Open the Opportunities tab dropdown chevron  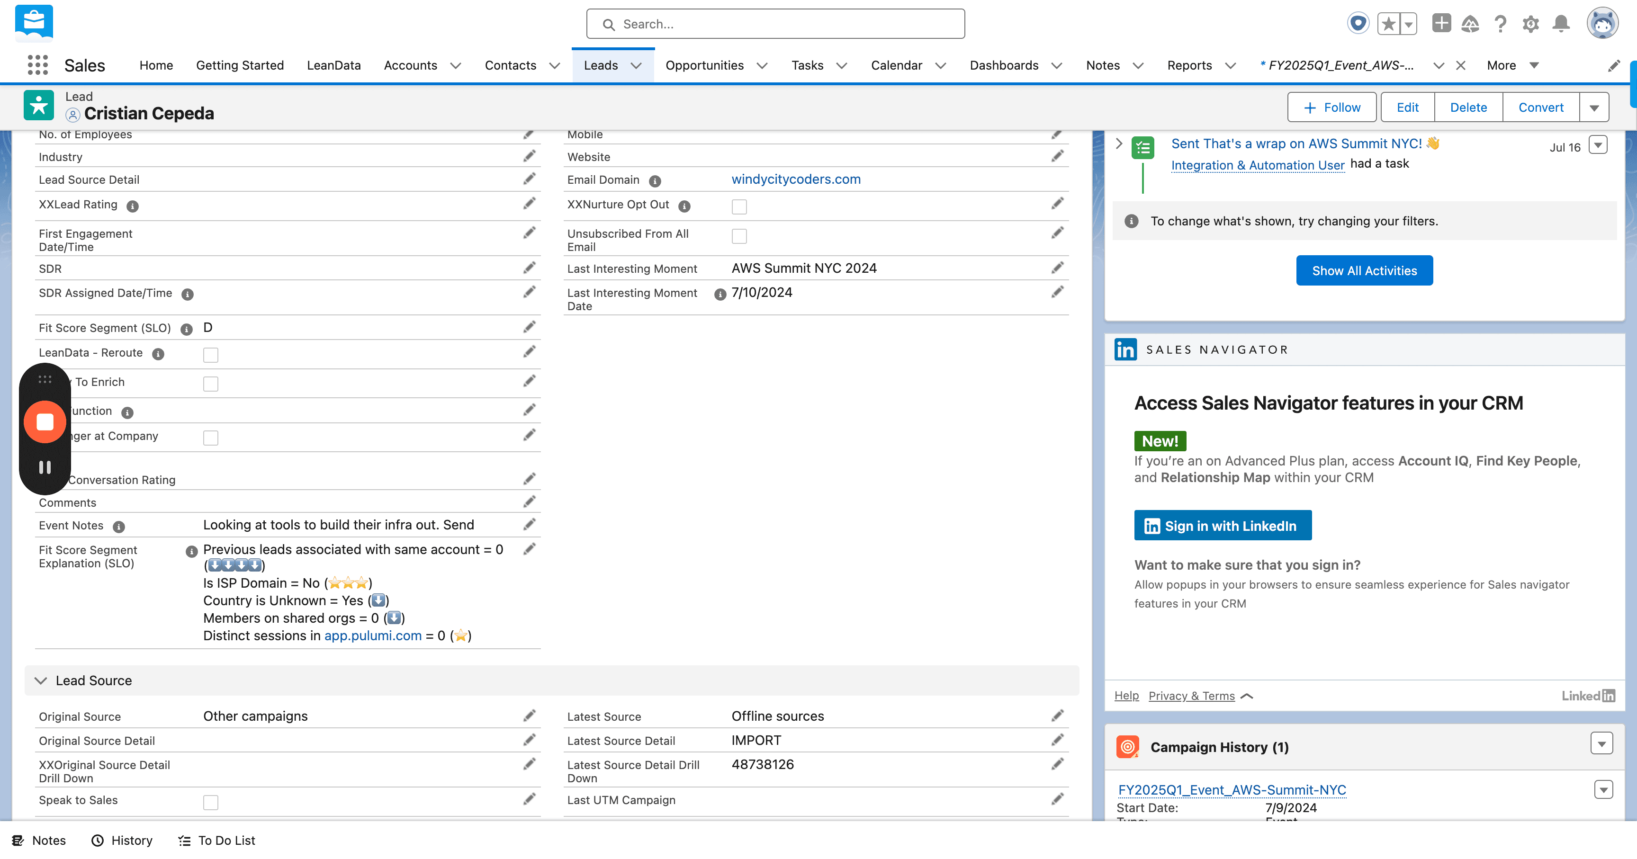point(763,65)
